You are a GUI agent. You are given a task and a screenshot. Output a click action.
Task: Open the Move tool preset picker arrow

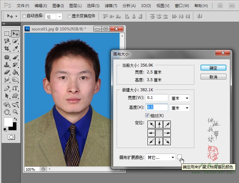tap(16, 16)
